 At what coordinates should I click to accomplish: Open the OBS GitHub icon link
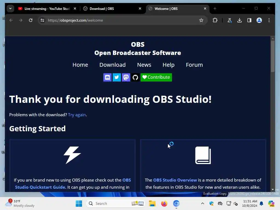(135, 77)
